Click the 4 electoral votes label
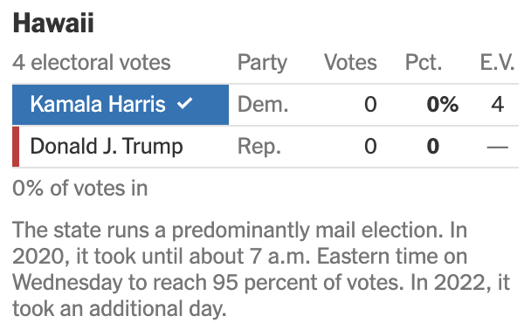The height and width of the screenshot is (323, 531). point(92,63)
